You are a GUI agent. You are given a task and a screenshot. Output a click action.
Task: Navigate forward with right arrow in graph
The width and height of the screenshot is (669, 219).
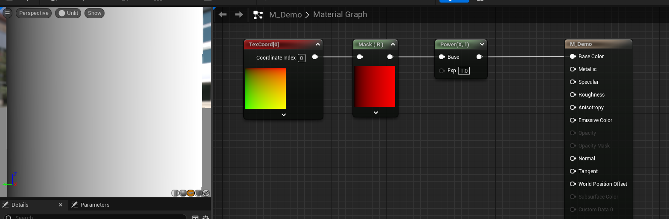(x=239, y=14)
